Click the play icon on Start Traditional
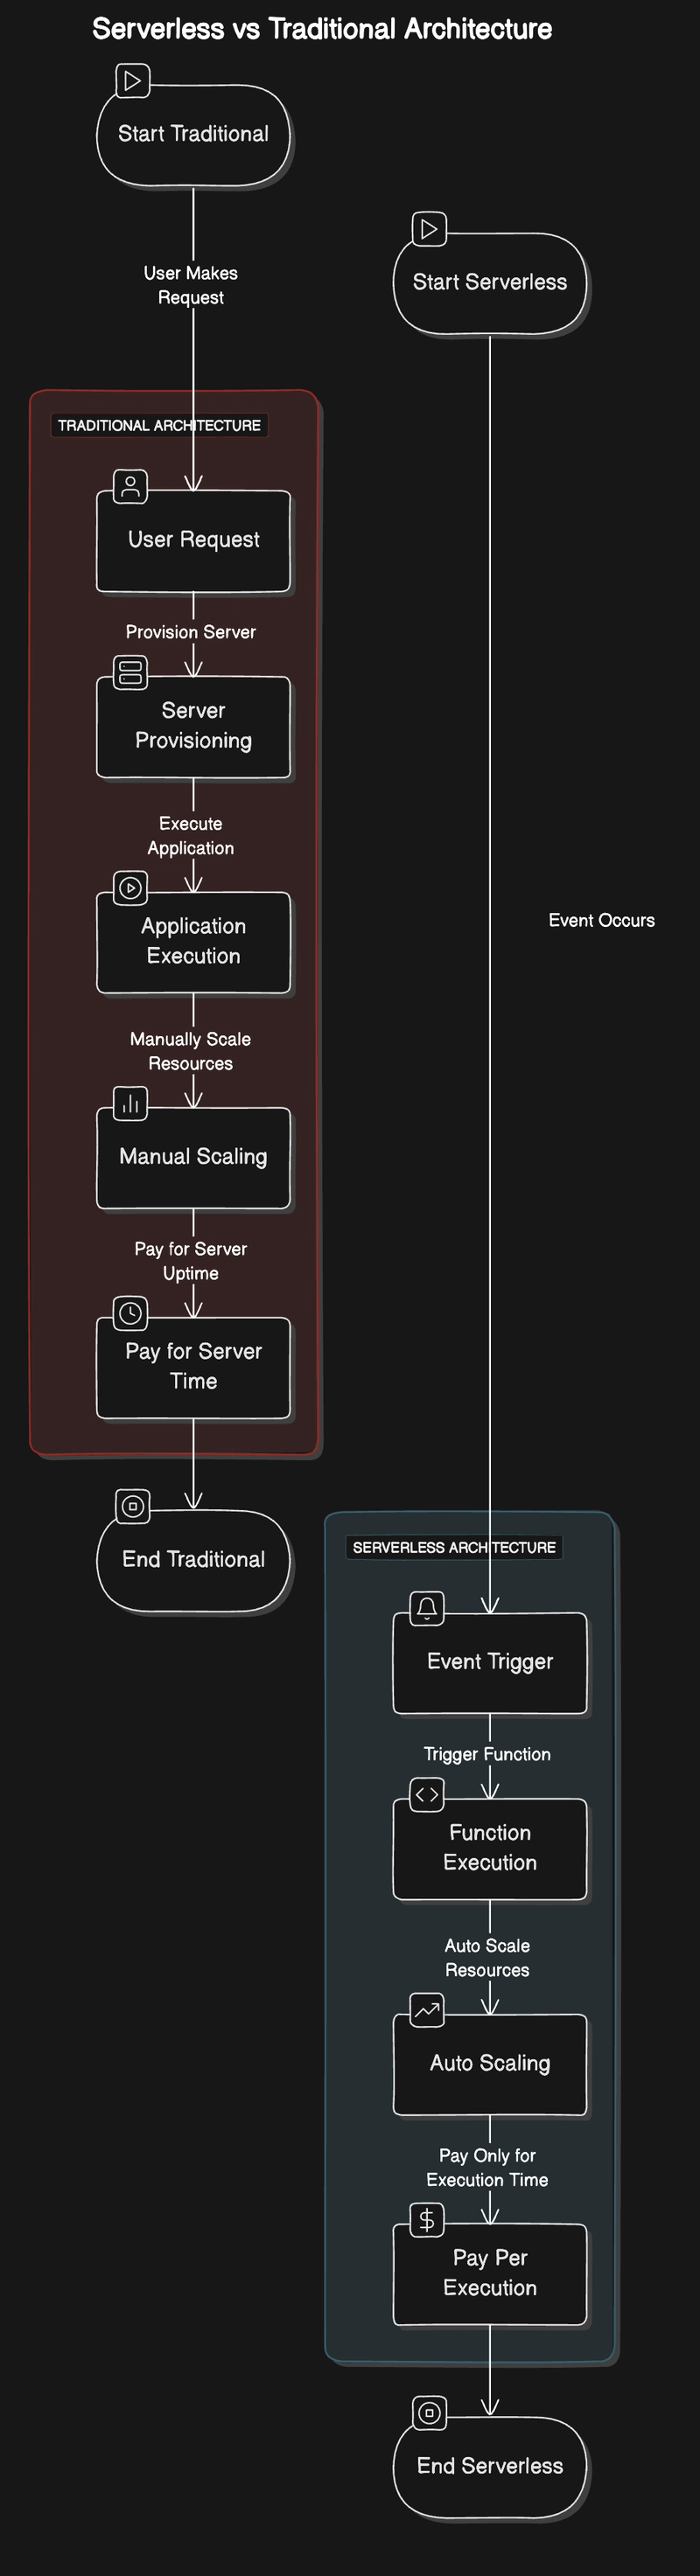The image size is (700, 2576). tap(132, 81)
